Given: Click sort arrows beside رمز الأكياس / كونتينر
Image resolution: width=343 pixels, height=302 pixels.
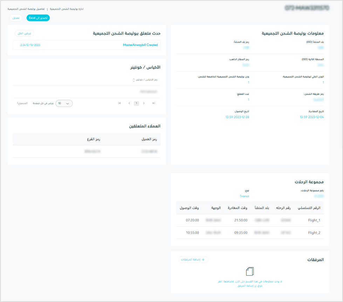Looking at the screenshot, I should pos(134,80).
